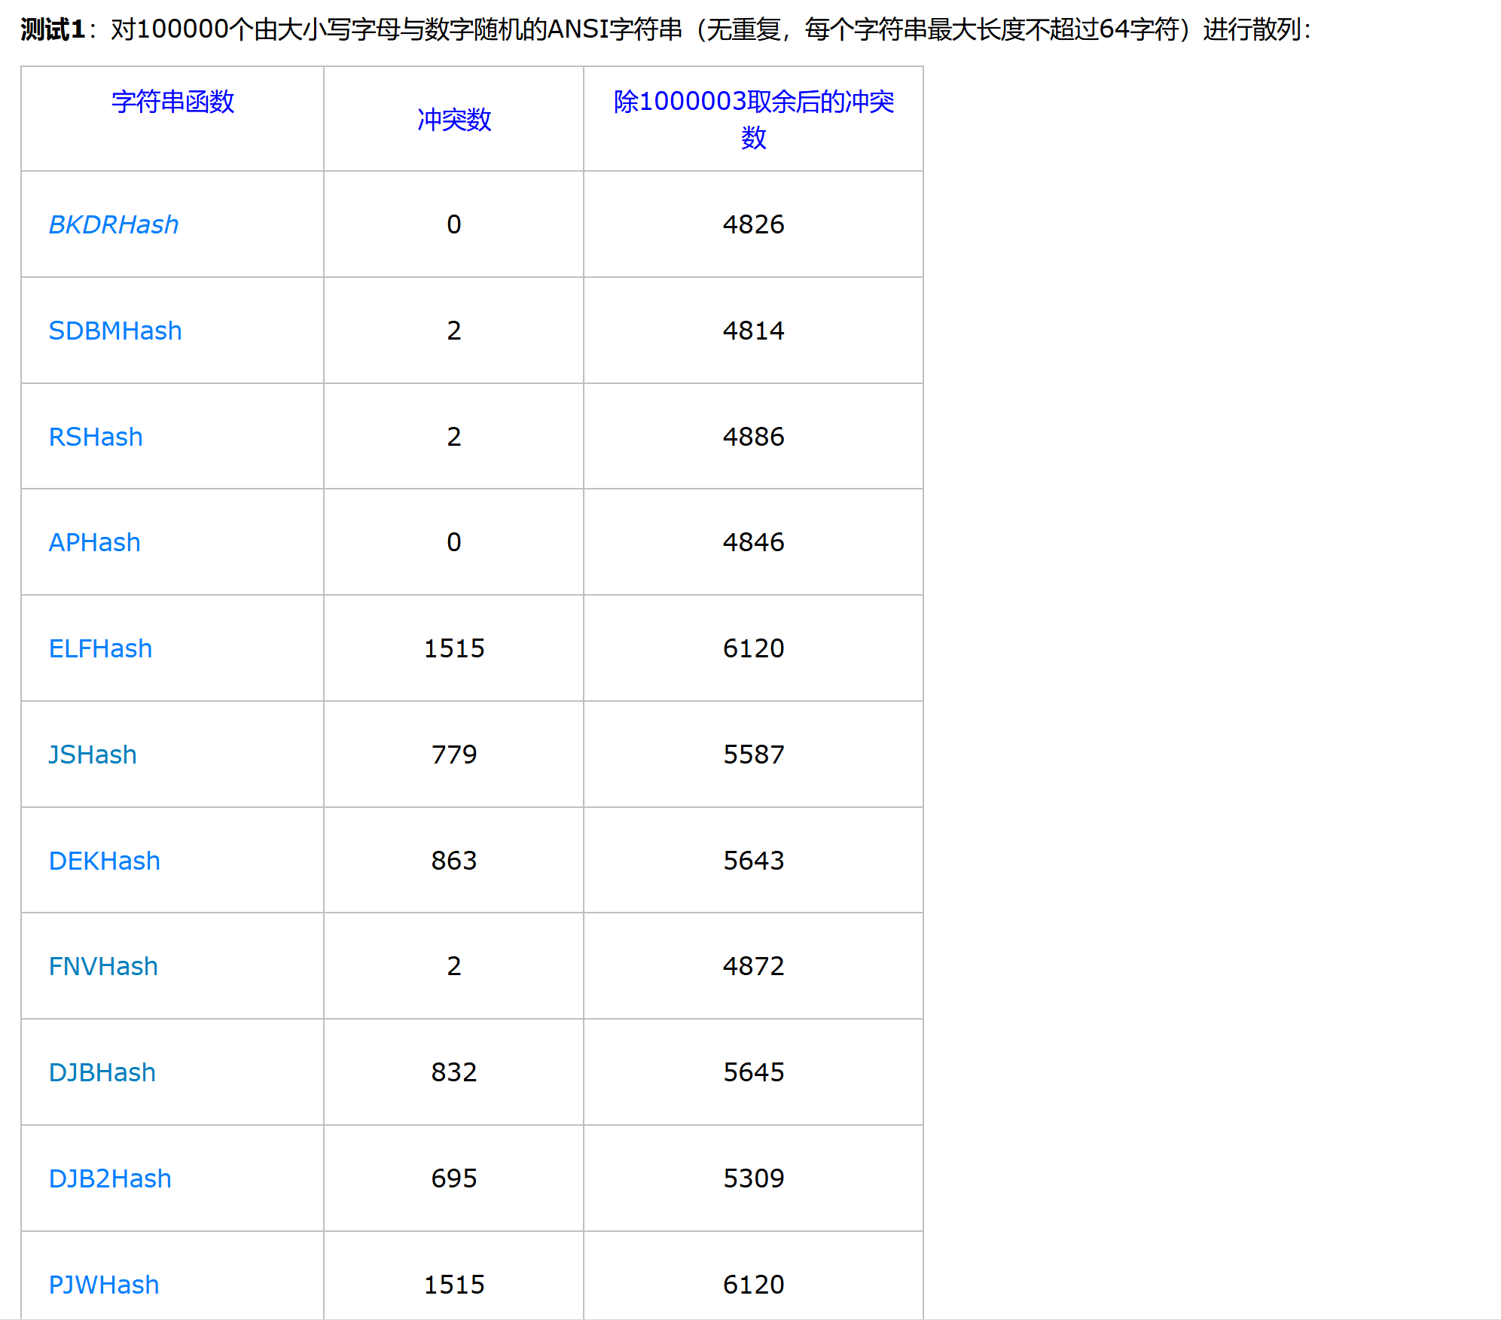
Task: Select the 5309 value in DJB2Hash row
Action: pos(754,1178)
